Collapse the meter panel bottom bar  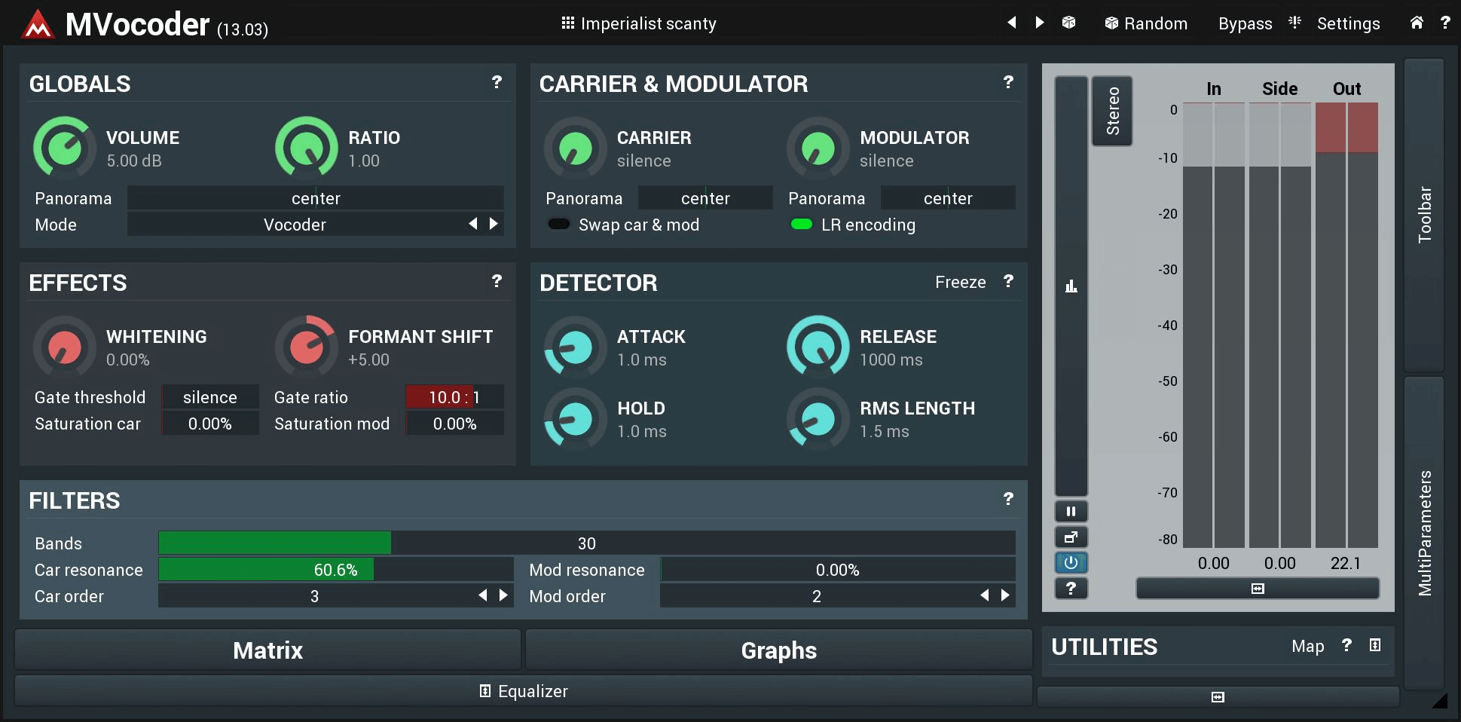point(1258,589)
